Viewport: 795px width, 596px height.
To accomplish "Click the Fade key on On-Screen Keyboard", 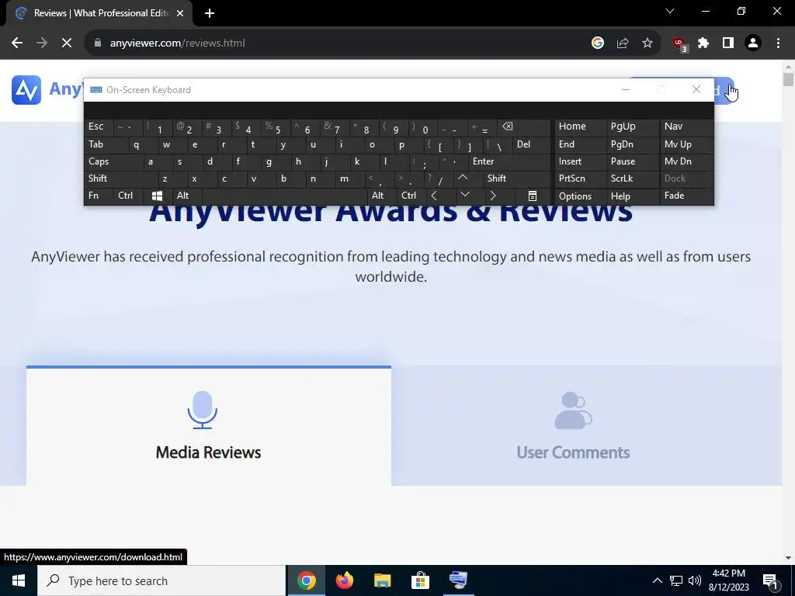I will click(686, 196).
